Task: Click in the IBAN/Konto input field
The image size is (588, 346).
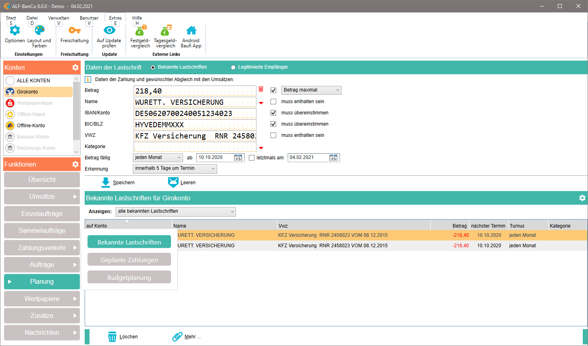Action: point(195,113)
